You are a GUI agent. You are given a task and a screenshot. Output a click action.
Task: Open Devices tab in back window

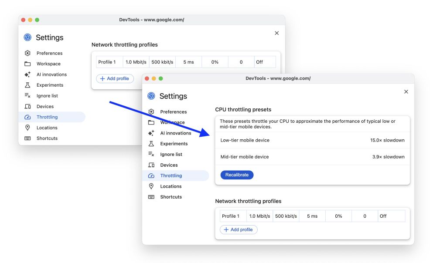click(52, 106)
